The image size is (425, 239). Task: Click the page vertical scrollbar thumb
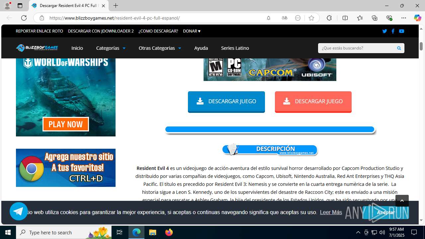[x=421, y=46]
